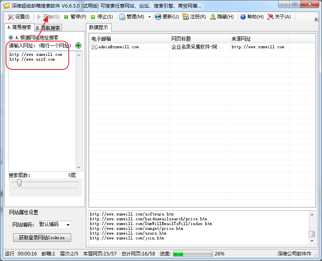Click the log panel scrollbar up arrow

tap(312, 215)
